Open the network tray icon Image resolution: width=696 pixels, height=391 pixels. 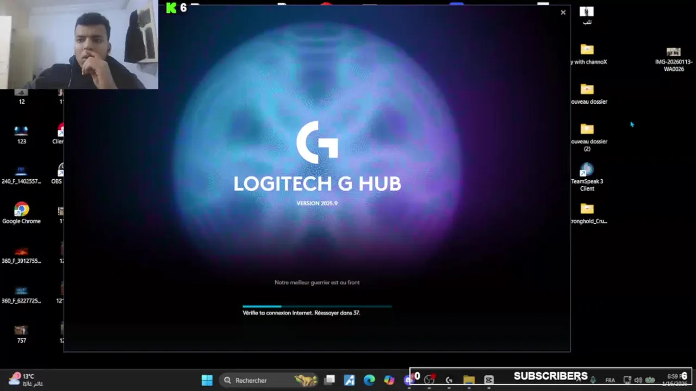click(x=627, y=380)
